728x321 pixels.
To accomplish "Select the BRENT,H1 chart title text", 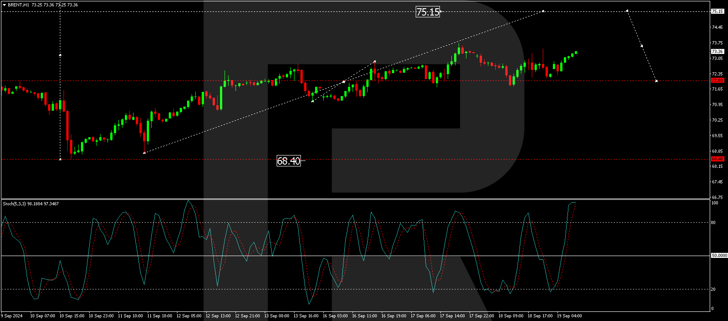I will click(18, 5).
